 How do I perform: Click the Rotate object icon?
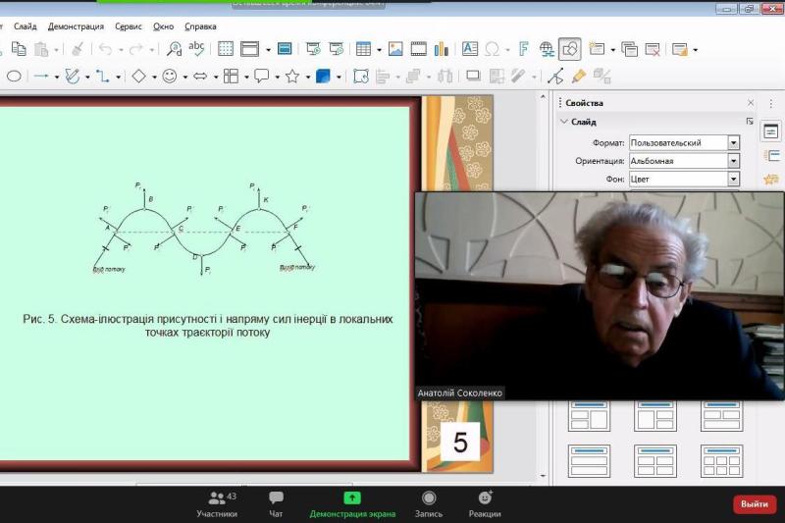click(x=360, y=77)
